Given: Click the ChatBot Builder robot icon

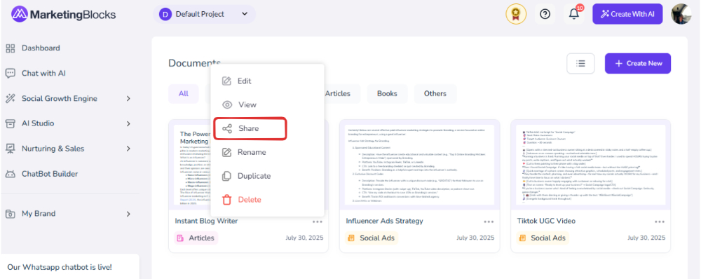Looking at the screenshot, I should point(11,174).
